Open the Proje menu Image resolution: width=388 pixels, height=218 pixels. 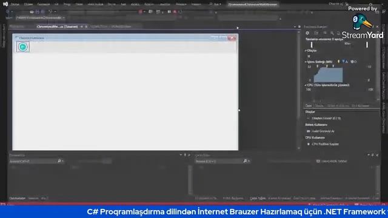pos(67,4)
